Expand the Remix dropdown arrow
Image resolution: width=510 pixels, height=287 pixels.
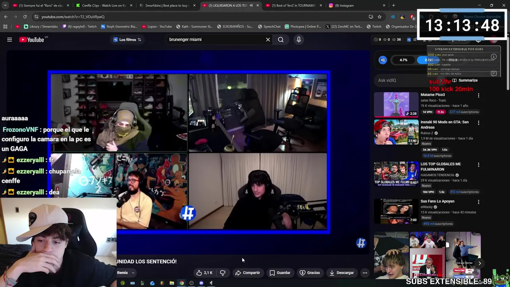coord(133,273)
